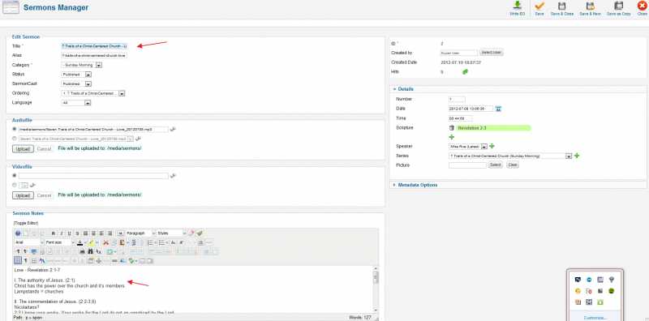The height and width of the screenshot is (321, 649).
Task: Open the calendar picker next to Date
Action: (x=498, y=109)
